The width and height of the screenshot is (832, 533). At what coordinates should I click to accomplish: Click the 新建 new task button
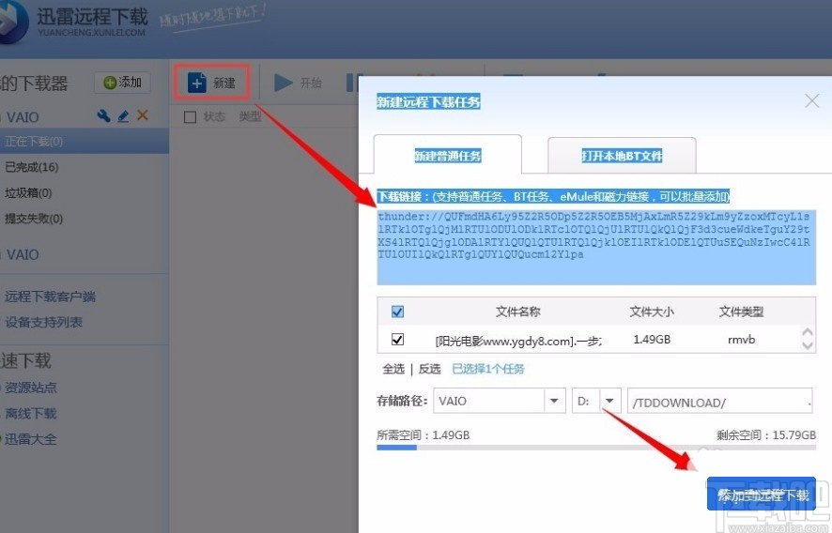pos(211,83)
